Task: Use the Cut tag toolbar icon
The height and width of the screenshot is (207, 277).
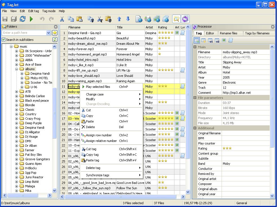Action: click(x=100, y=19)
